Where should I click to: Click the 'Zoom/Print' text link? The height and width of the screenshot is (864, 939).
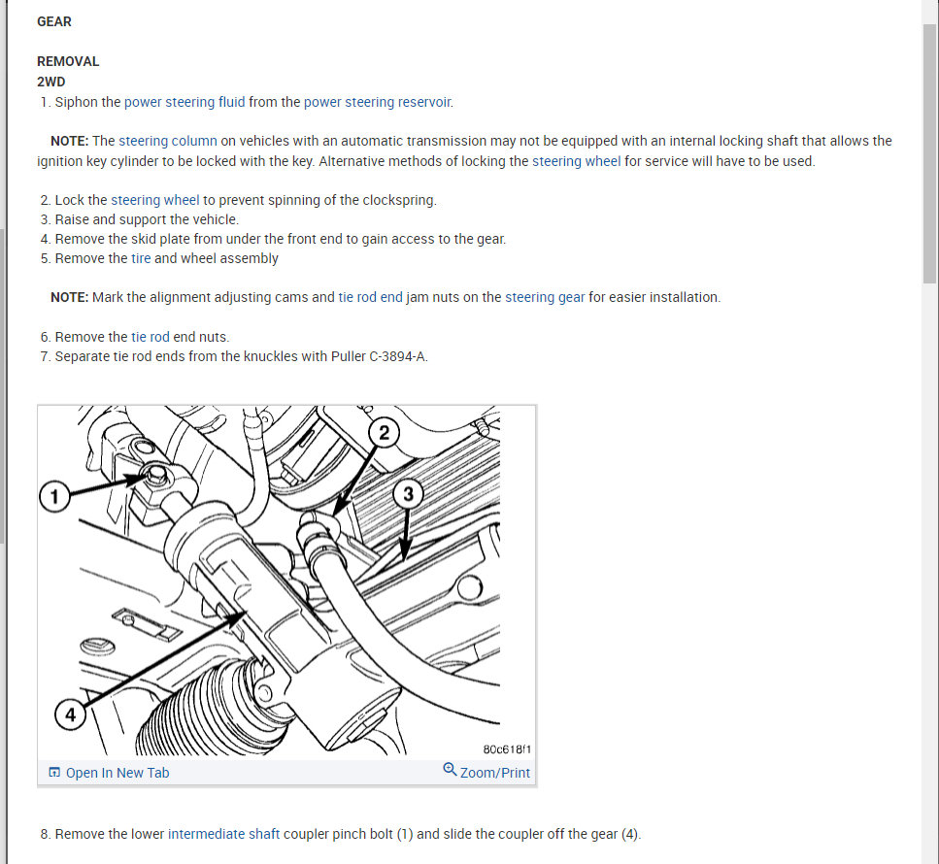tap(494, 773)
